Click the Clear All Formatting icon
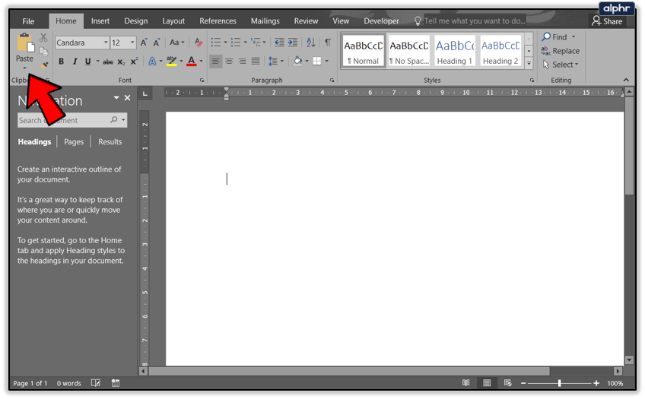The image size is (645, 399). 199,43
